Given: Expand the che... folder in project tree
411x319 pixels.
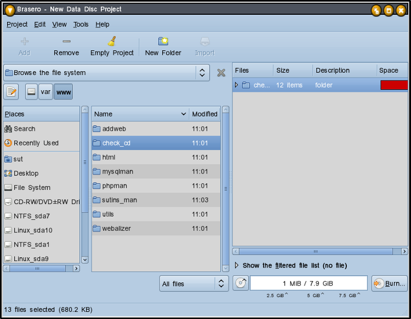Looking at the screenshot, I should pos(236,85).
